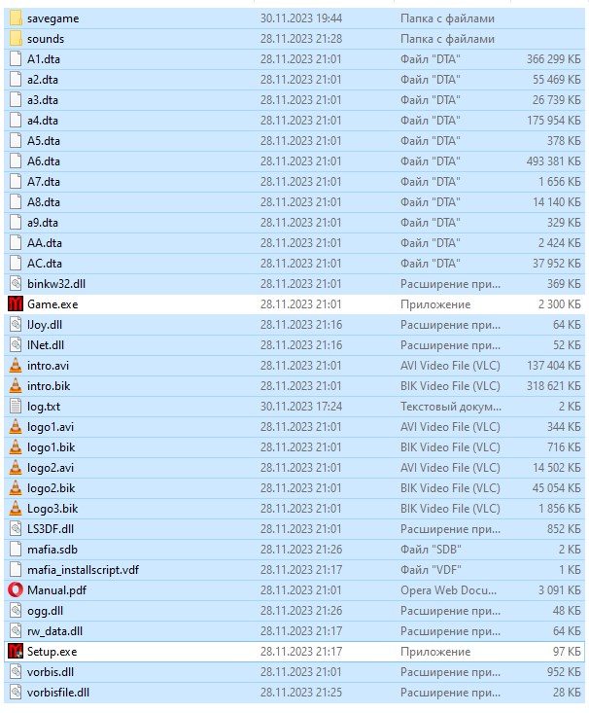Click the Game.exe red M icon
This screenshot has width=589, height=713.
tap(16, 303)
